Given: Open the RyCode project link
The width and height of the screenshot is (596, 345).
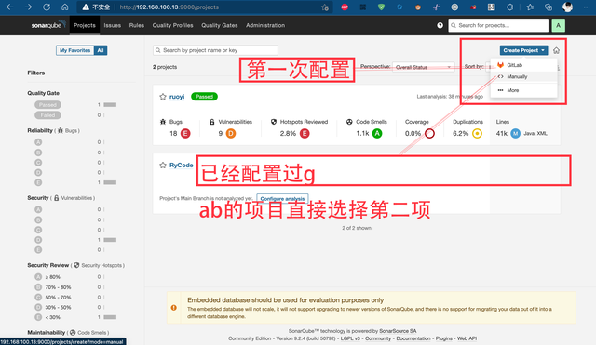Looking at the screenshot, I should coord(181,166).
